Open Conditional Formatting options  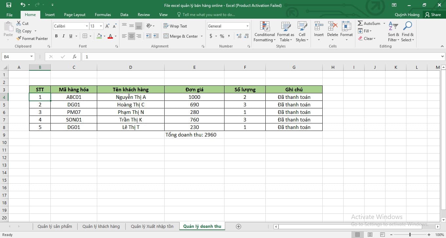pos(264,31)
